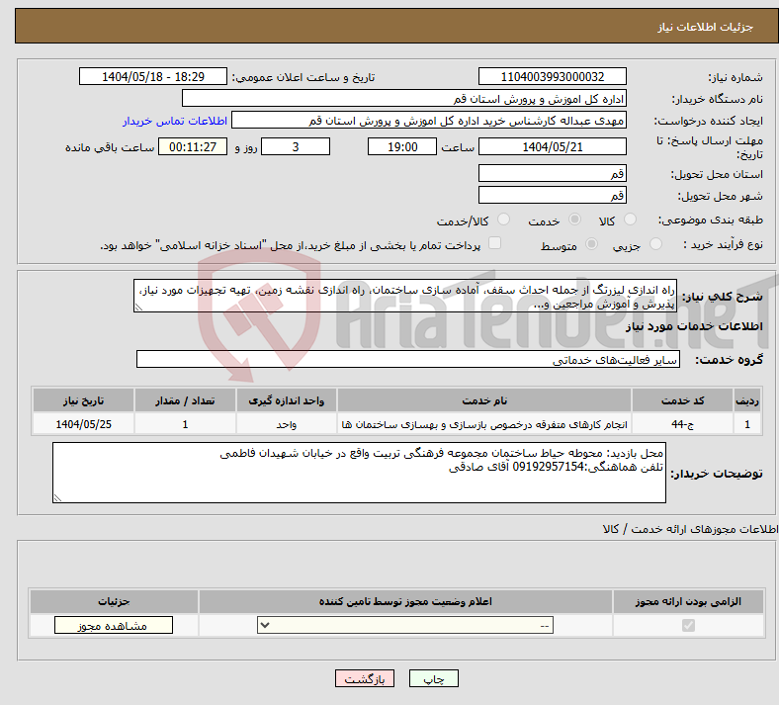Screen dimensions: 779x705
Task: Click the remaining days field showing 3
Action: pyautogui.click(x=296, y=147)
